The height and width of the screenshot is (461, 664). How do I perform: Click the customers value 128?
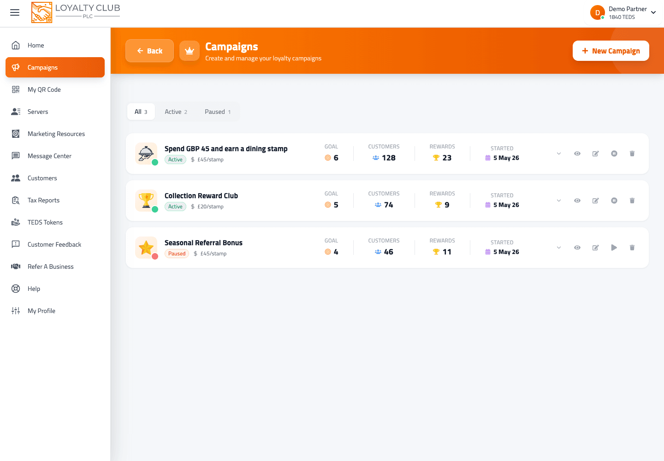click(x=389, y=158)
